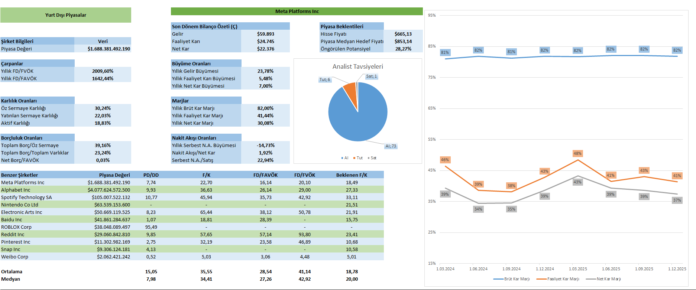696x290 pixels.
Task: Click the Alphabet Inc company cell
Action: coord(16,190)
